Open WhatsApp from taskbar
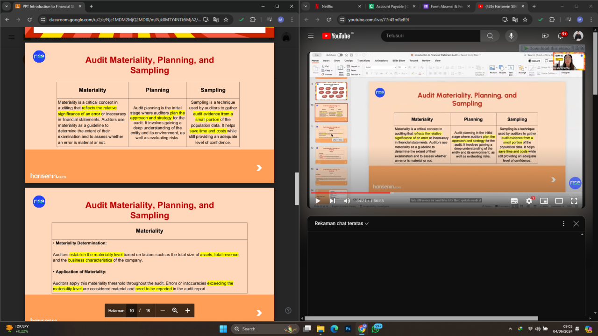The width and height of the screenshot is (598, 336). click(x=376, y=329)
